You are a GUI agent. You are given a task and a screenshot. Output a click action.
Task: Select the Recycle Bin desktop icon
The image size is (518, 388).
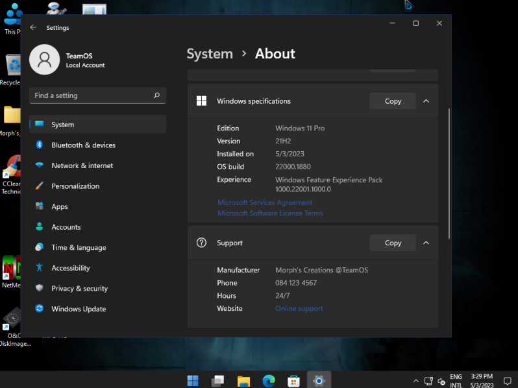coord(10,70)
